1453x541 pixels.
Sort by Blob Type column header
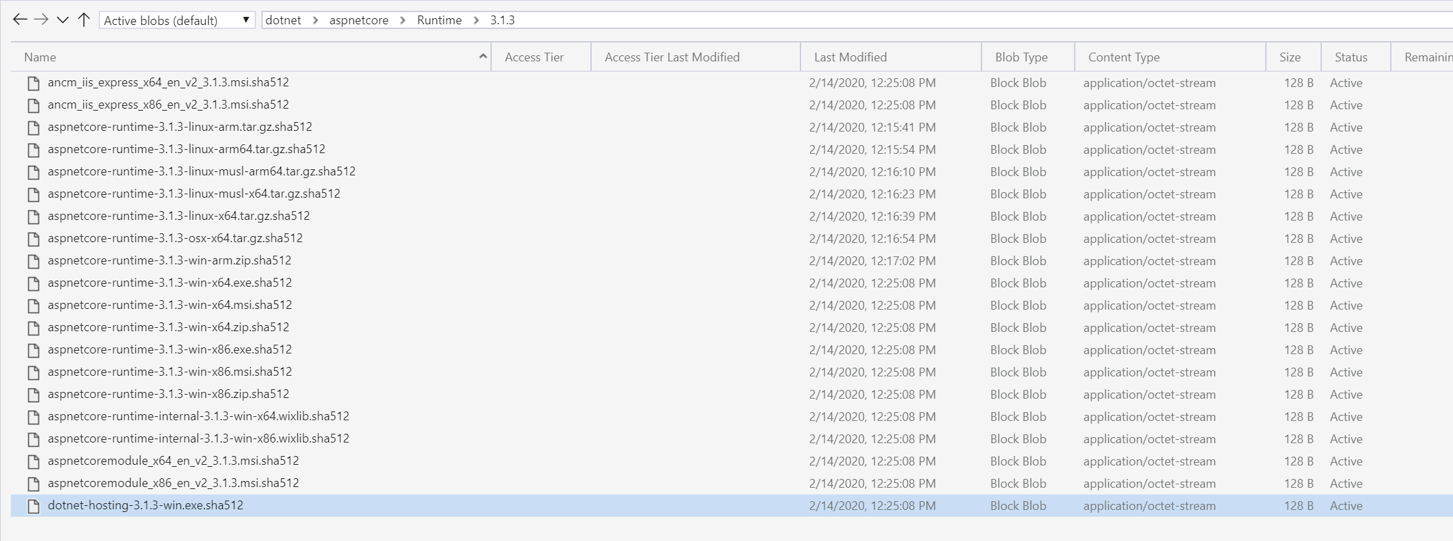pos(1021,57)
